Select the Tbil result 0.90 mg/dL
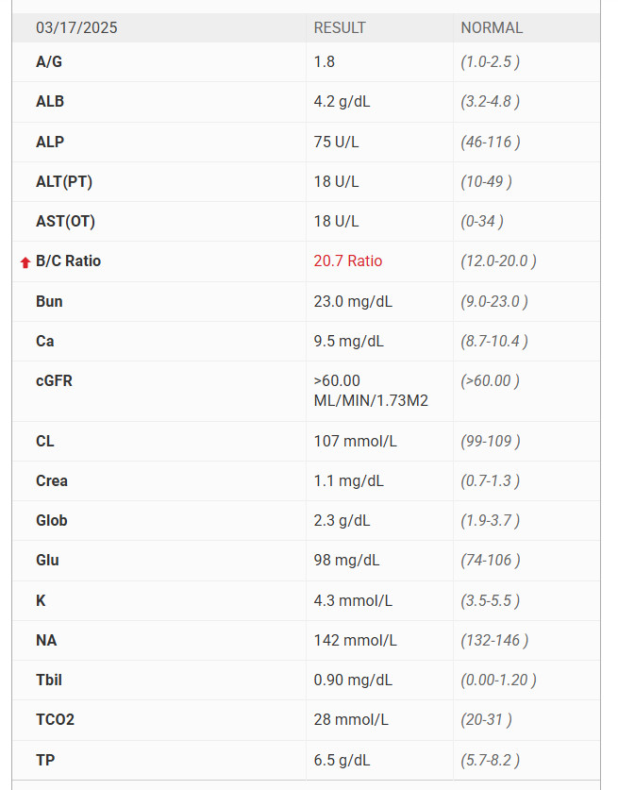The width and height of the screenshot is (618, 790). click(353, 681)
